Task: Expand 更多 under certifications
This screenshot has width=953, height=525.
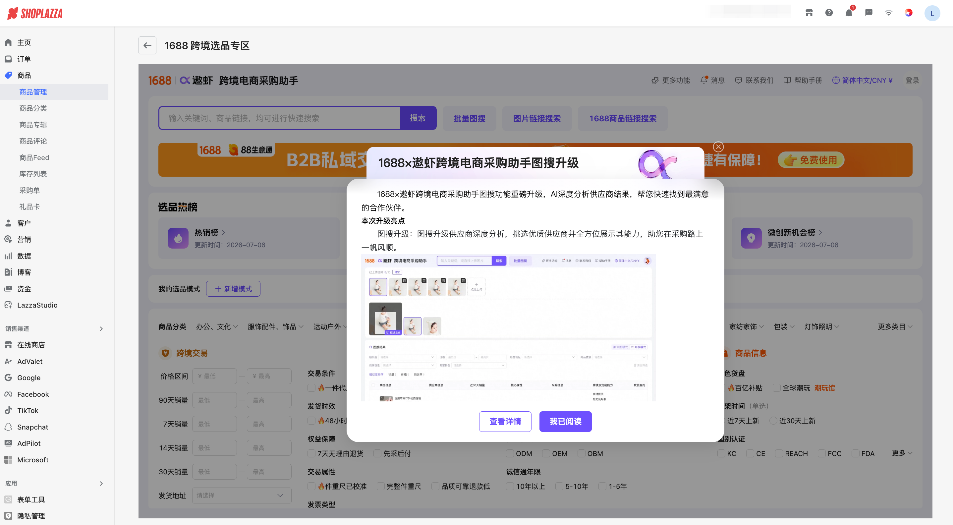Action: [x=902, y=453]
